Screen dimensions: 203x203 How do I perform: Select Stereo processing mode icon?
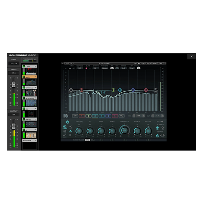coord(65,127)
